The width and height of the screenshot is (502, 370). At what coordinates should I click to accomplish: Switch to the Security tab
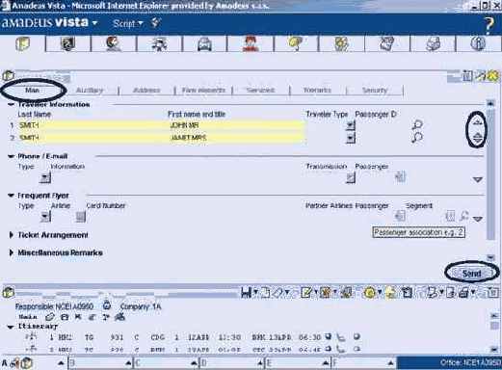pyautogui.click(x=375, y=91)
